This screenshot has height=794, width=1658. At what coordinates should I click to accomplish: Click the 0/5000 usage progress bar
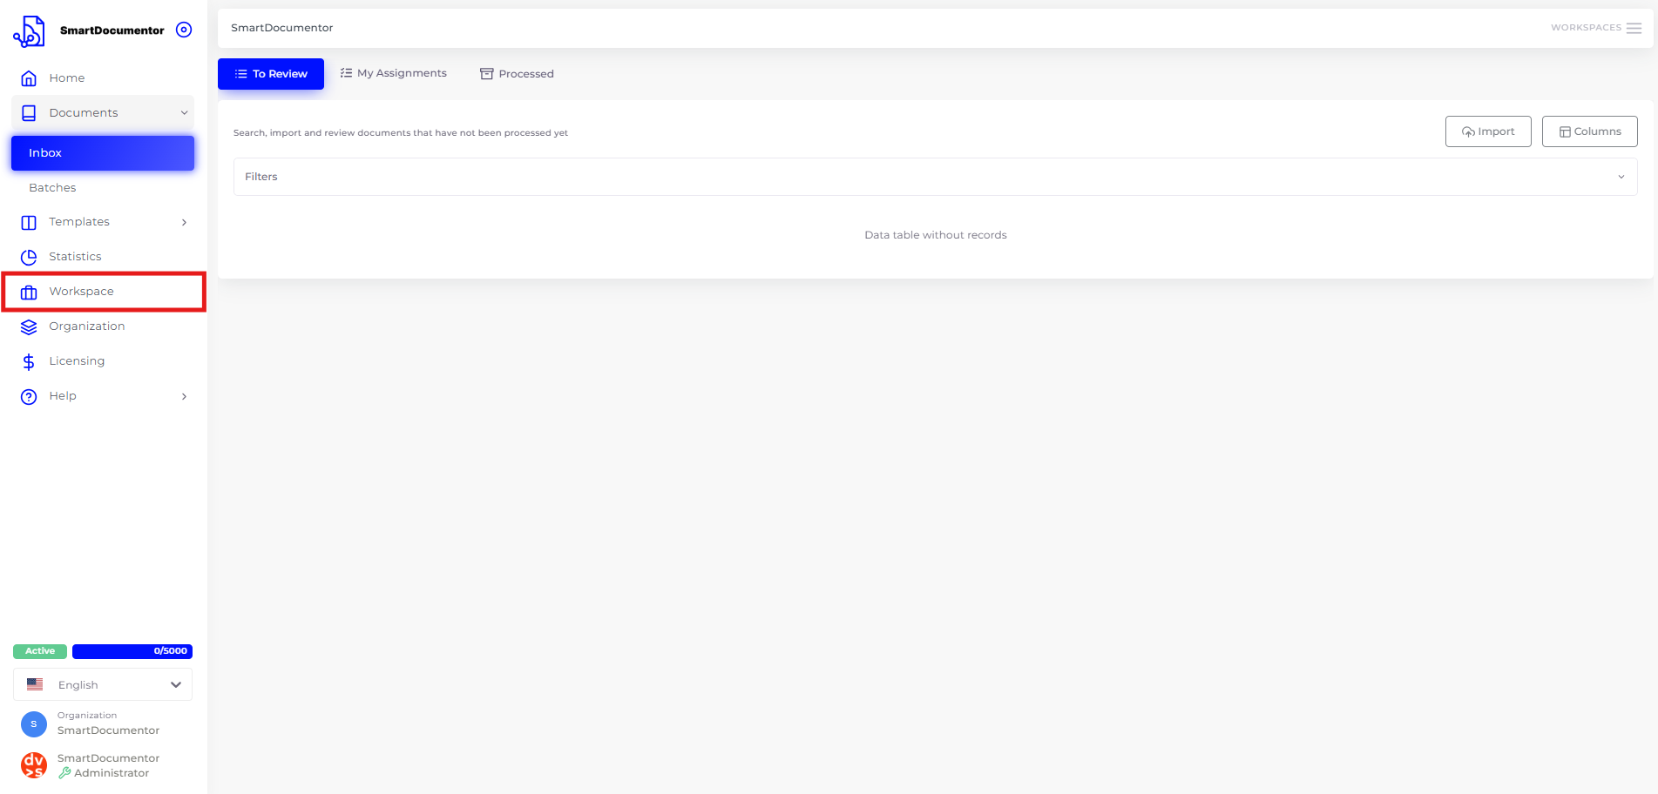coord(132,651)
